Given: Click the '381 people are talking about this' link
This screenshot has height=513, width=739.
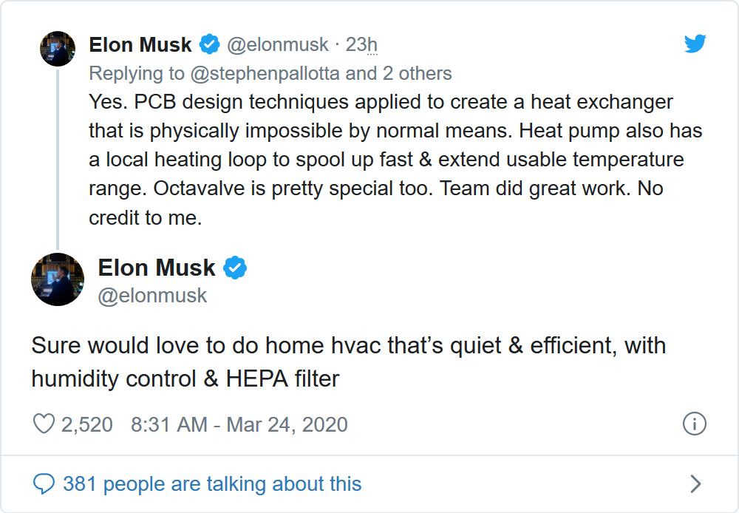Looking at the screenshot, I should click(x=212, y=484).
